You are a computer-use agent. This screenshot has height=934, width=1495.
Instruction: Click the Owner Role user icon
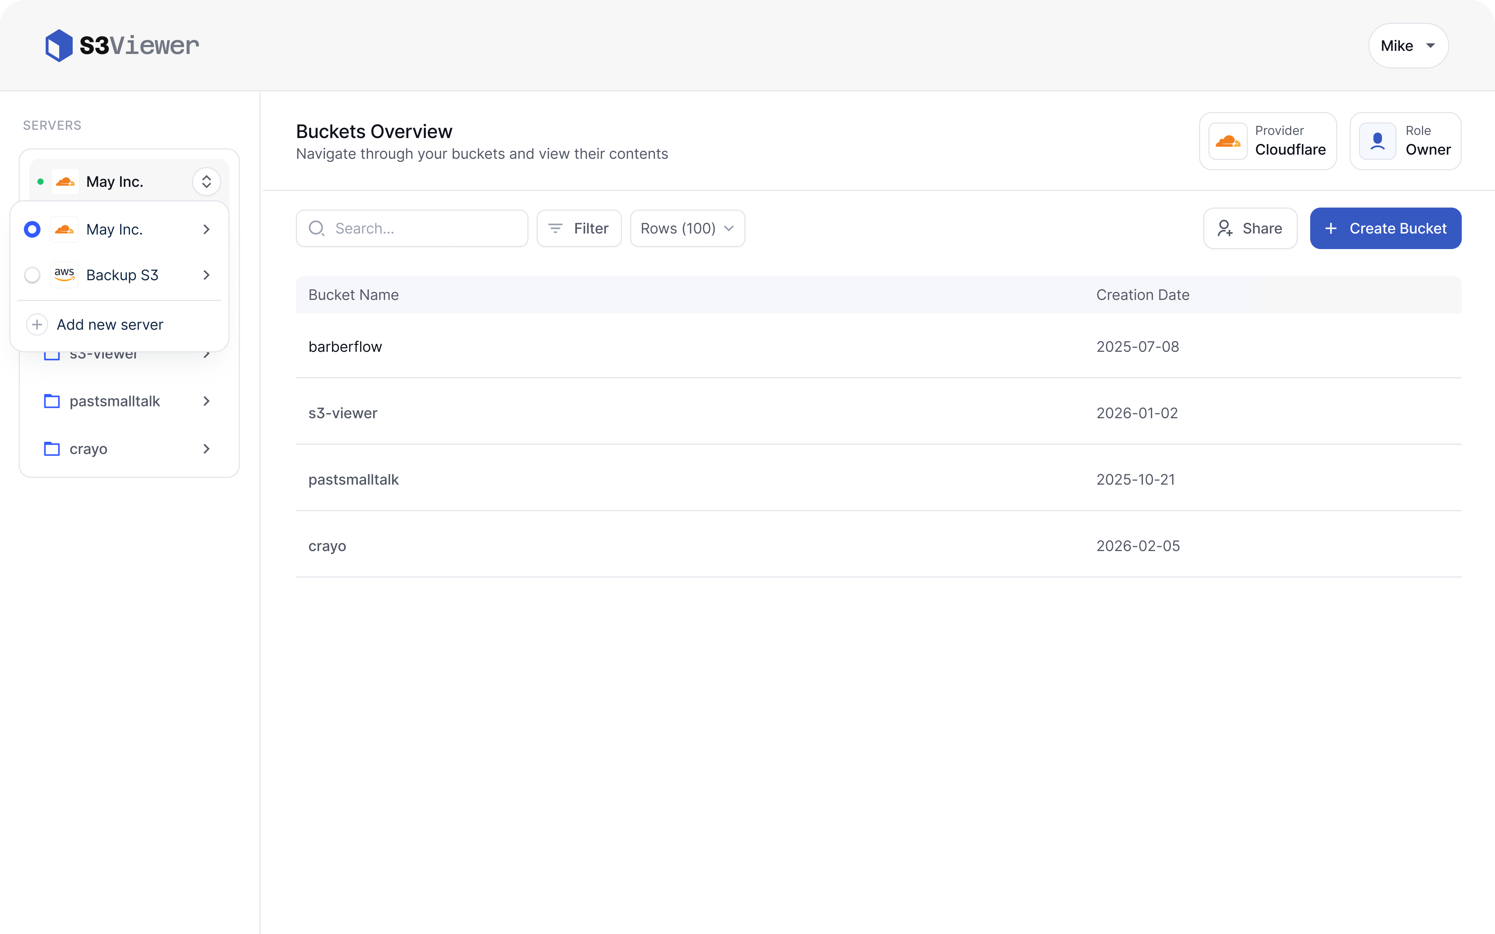pos(1377,141)
